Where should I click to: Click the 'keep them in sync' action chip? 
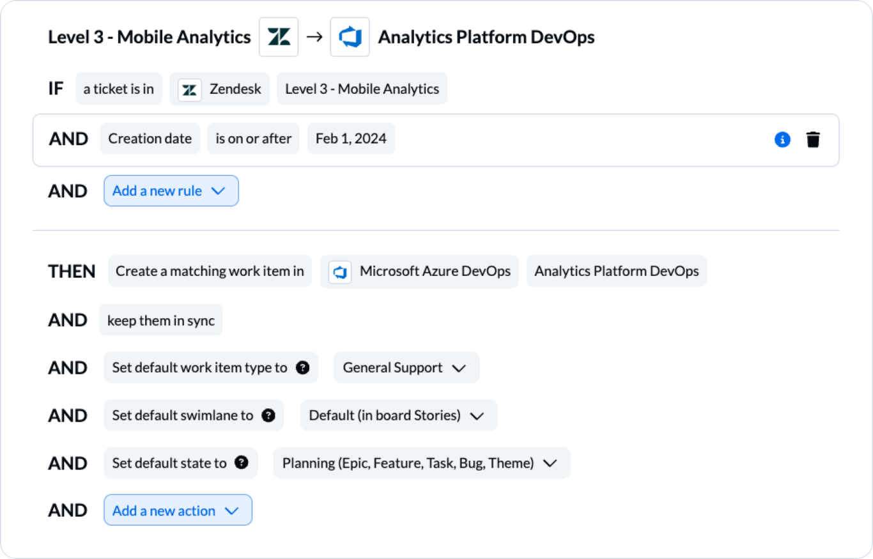tap(160, 319)
